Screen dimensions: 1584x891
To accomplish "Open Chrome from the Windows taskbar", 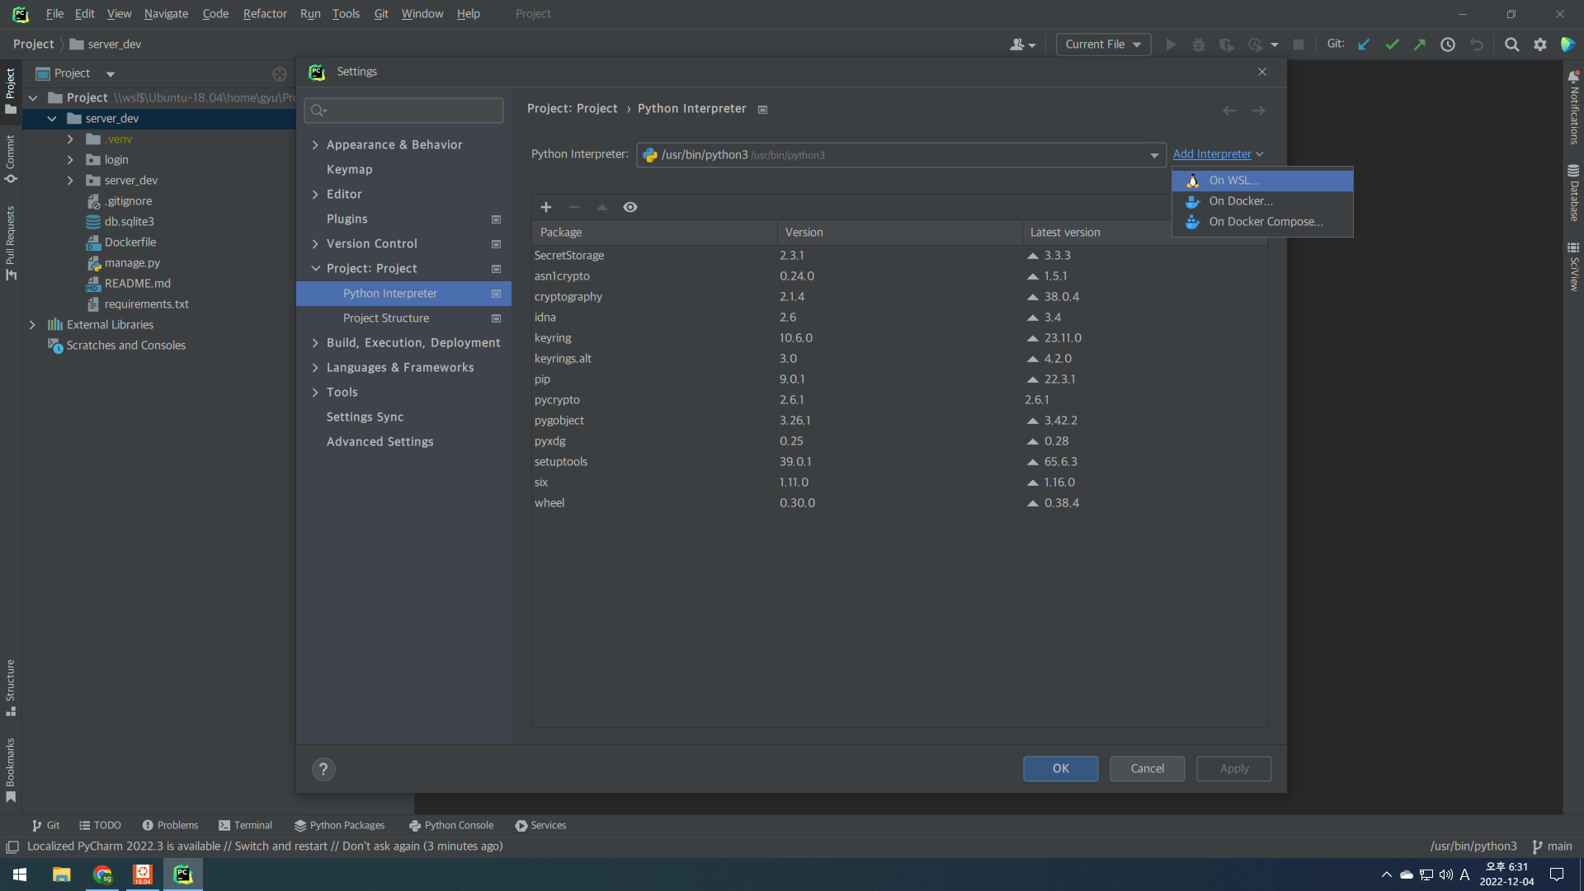I will (x=102, y=874).
